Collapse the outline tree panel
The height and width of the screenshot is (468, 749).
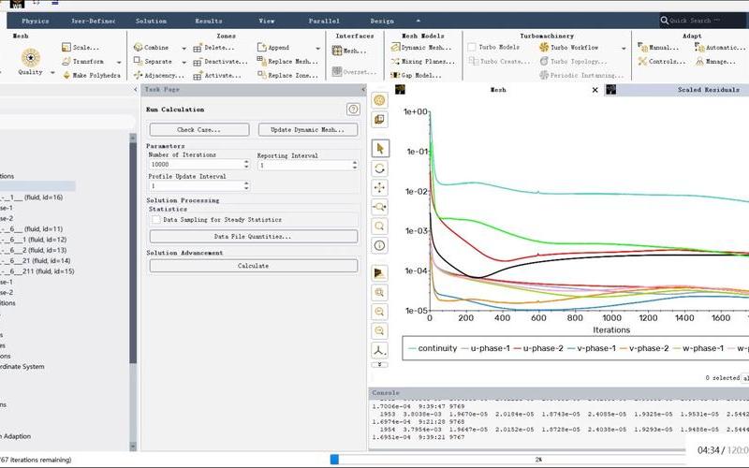click(x=135, y=89)
